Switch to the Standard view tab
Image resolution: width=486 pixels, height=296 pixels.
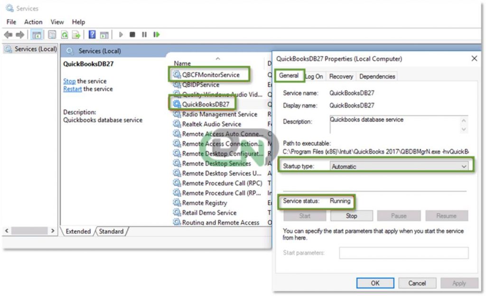tap(111, 231)
